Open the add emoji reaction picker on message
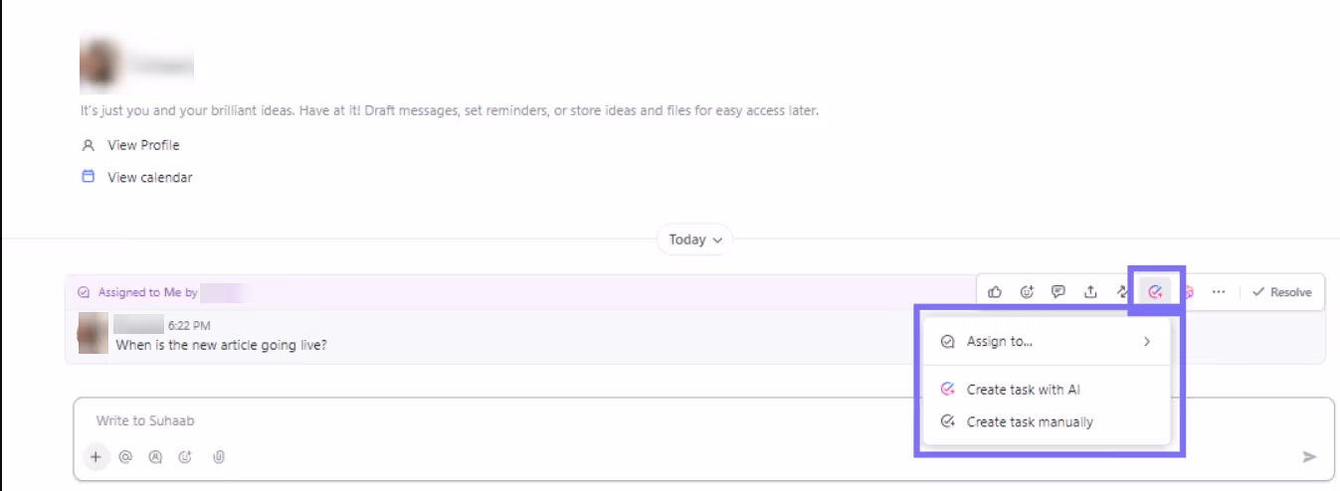 (1027, 292)
